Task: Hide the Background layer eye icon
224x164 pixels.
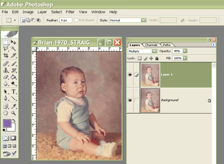Action: pyautogui.click(x=130, y=100)
